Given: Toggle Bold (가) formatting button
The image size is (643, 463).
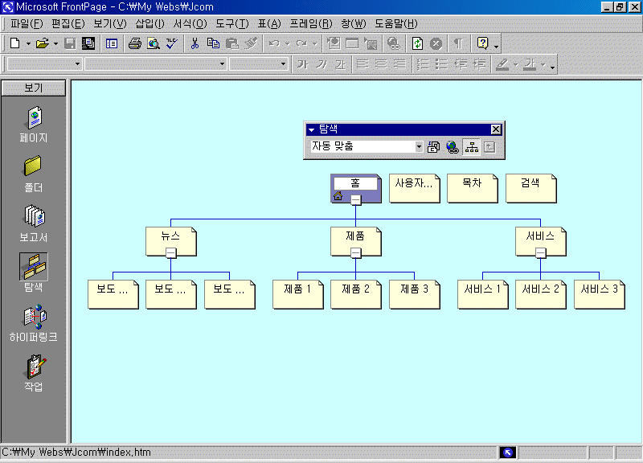Looking at the screenshot, I should (x=303, y=64).
